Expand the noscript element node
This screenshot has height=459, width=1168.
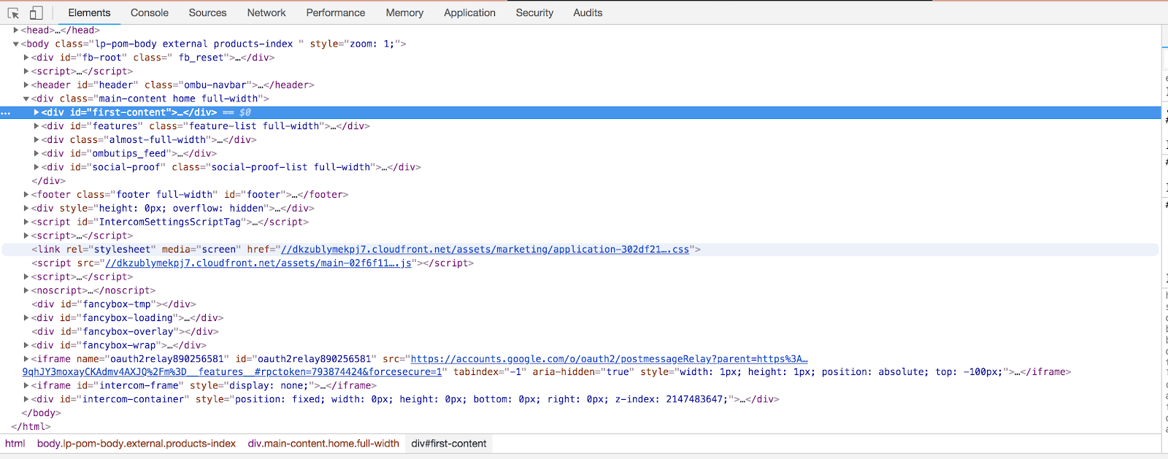[x=26, y=290]
